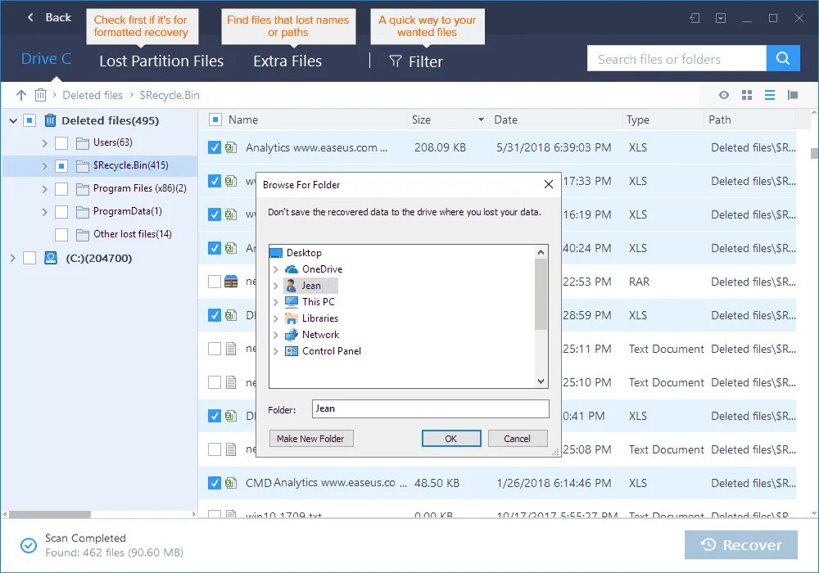Expand the Users(63) folder

[44, 143]
